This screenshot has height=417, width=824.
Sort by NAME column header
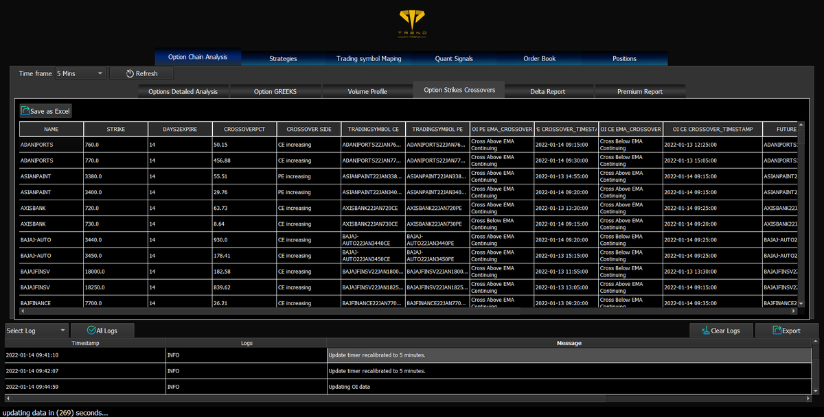[51, 129]
